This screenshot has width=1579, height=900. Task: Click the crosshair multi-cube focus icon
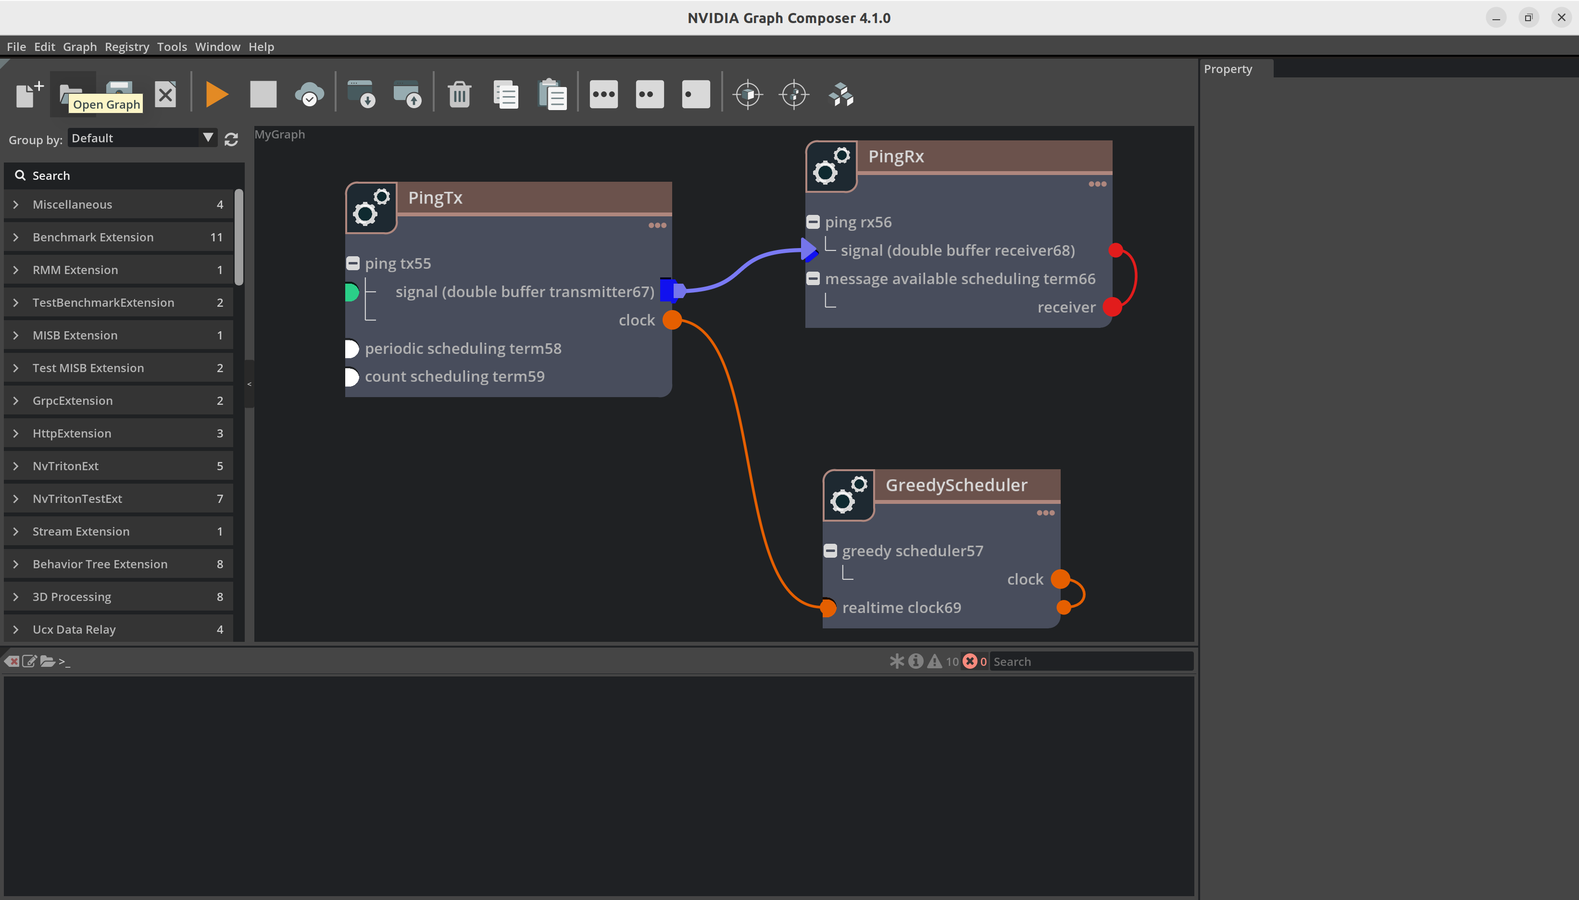[x=794, y=95]
